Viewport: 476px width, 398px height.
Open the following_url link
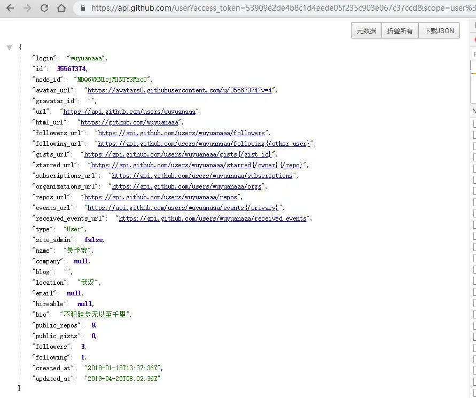coord(204,144)
